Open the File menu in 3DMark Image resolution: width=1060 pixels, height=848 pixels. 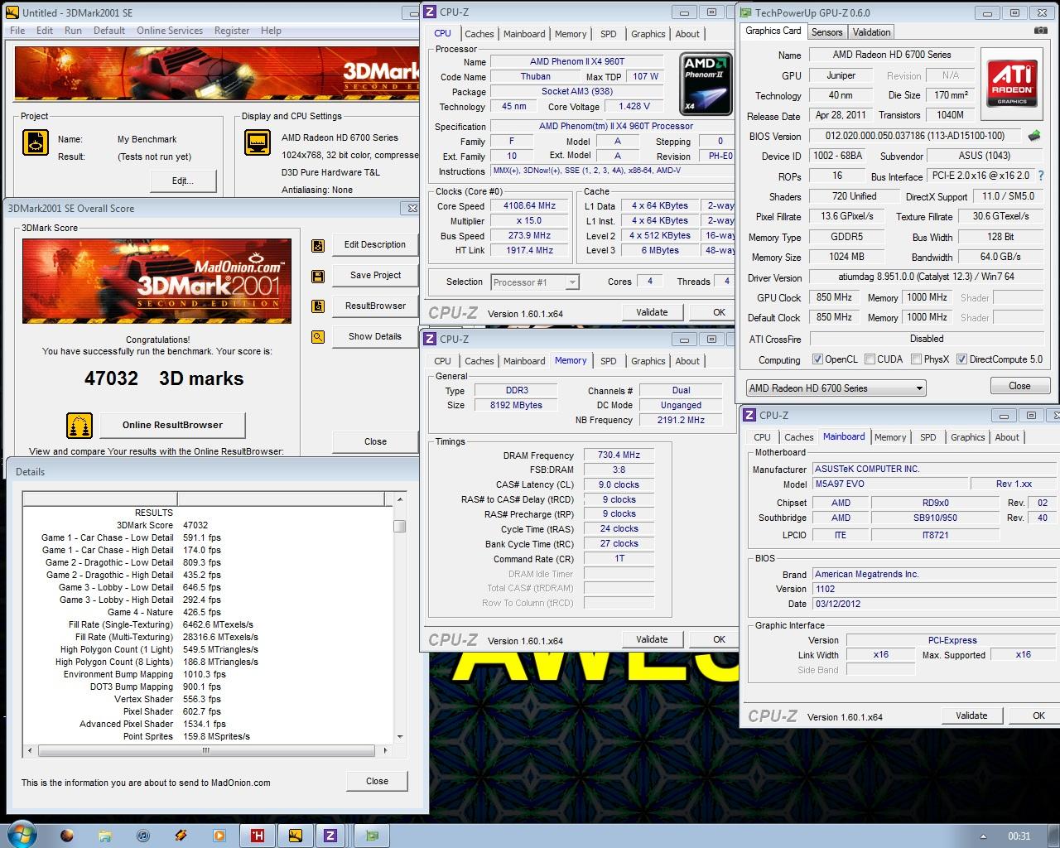click(x=17, y=31)
